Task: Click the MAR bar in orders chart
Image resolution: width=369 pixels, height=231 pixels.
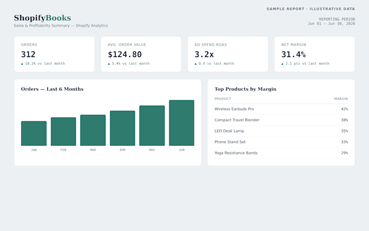Action: [x=93, y=130]
